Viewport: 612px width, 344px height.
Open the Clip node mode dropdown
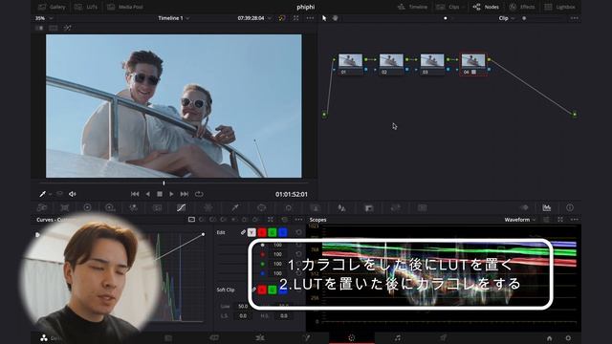pos(506,18)
